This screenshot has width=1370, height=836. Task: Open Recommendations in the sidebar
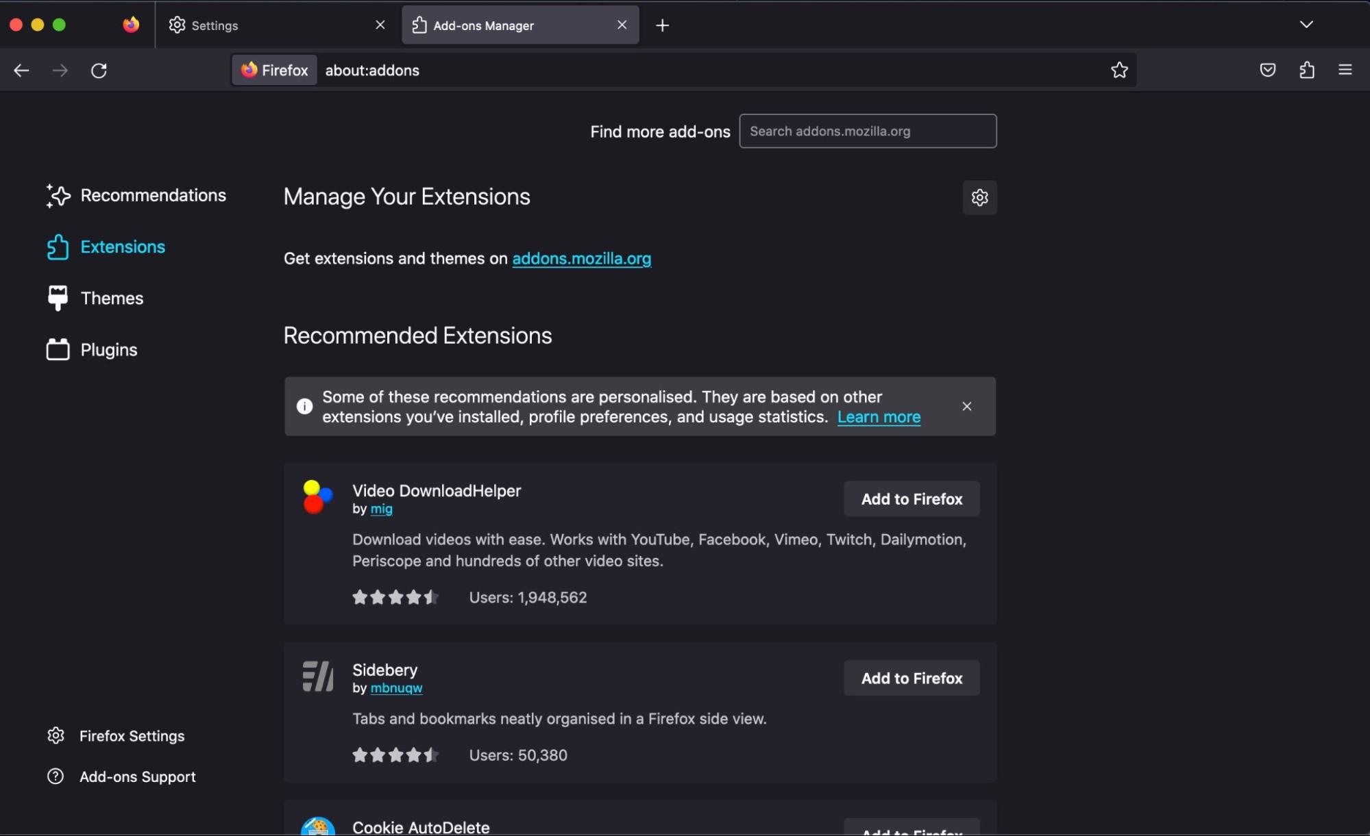pos(136,195)
